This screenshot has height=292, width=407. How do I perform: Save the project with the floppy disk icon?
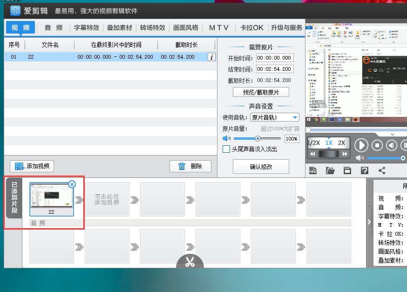tap(347, 170)
